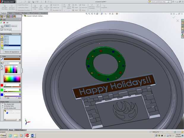Cancel with viewport corner X
This screenshot has width=184, height=138.
178,21
